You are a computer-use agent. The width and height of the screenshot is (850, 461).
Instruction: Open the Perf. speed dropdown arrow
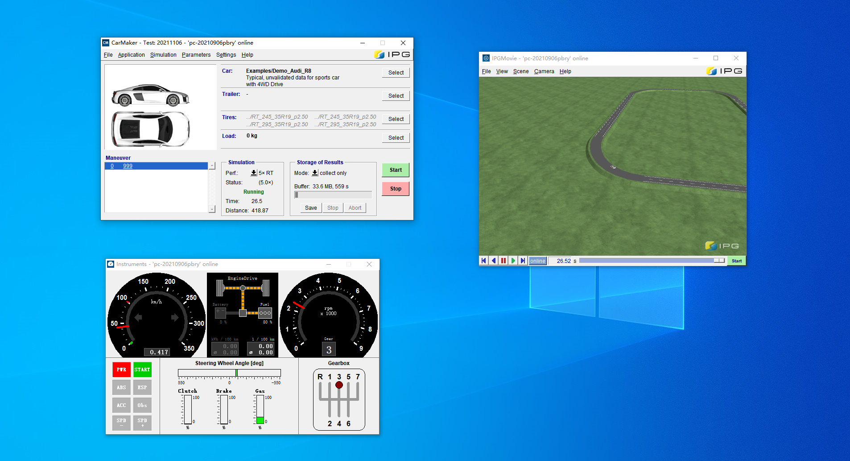tap(254, 173)
